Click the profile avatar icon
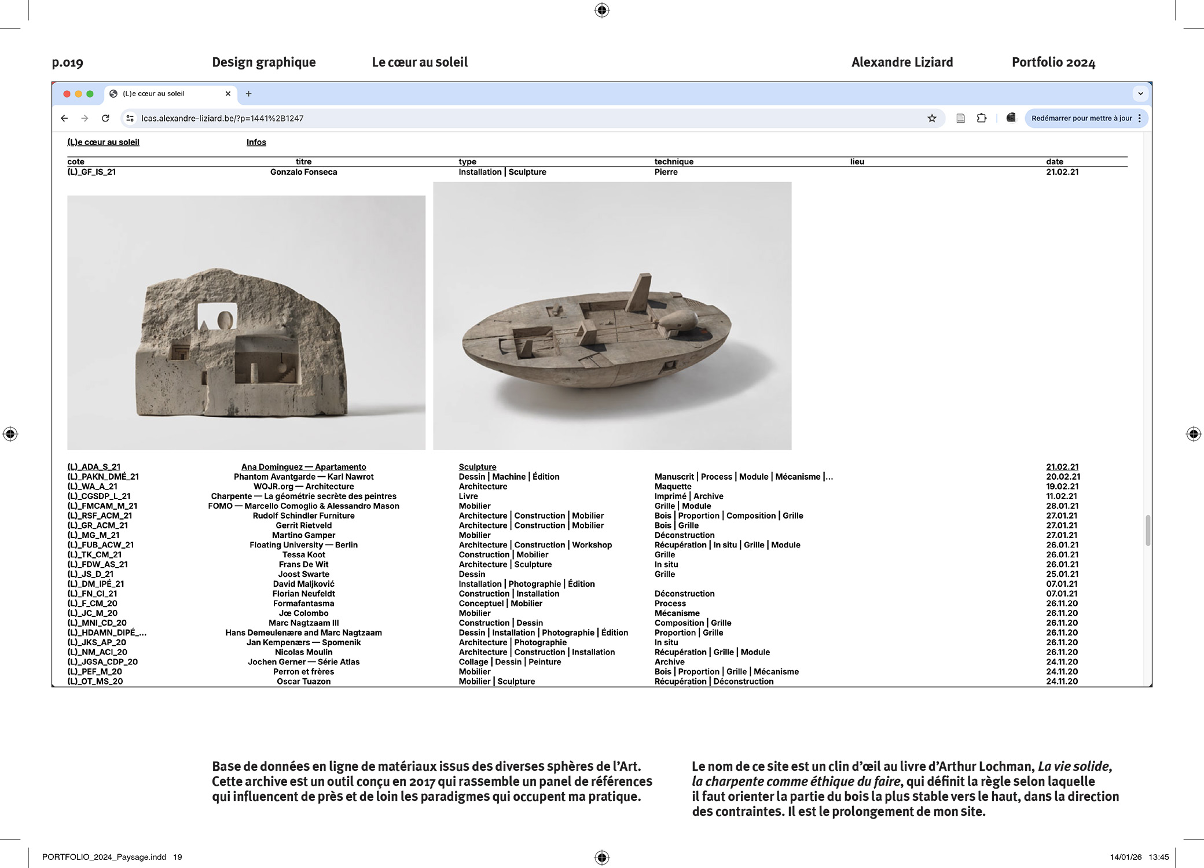The width and height of the screenshot is (1204, 868). [1011, 117]
